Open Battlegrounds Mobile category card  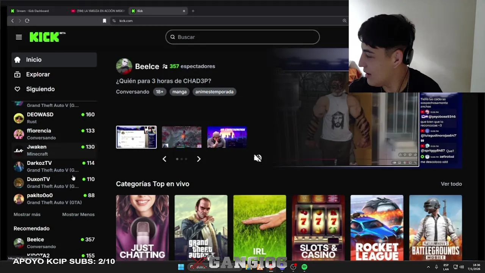click(x=436, y=228)
